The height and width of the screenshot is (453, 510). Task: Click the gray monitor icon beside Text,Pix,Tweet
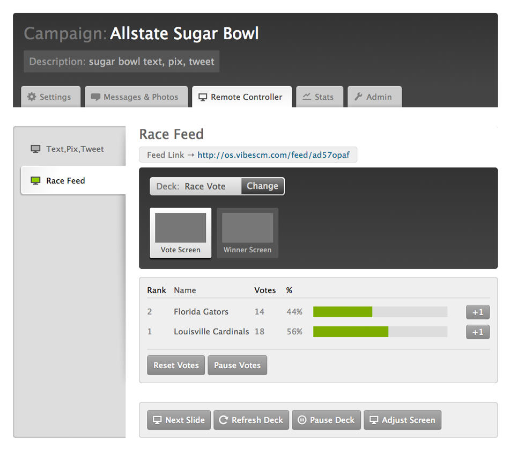pos(35,149)
